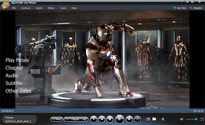Close the Tipard Blu-ray Player window
The image size is (205, 125).
(x=200, y=2)
